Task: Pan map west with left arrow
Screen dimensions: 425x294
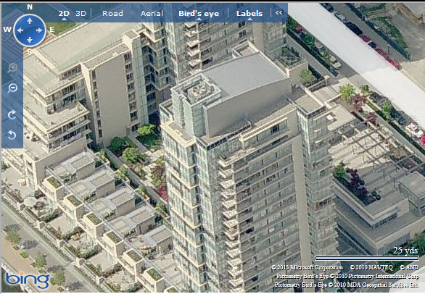Action: (x=20, y=30)
